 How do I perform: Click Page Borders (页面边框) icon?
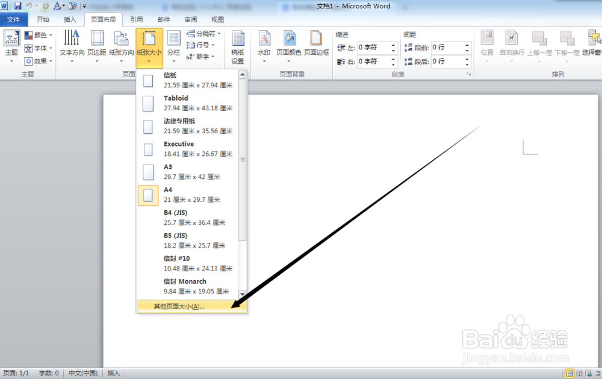click(x=317, y=38)
